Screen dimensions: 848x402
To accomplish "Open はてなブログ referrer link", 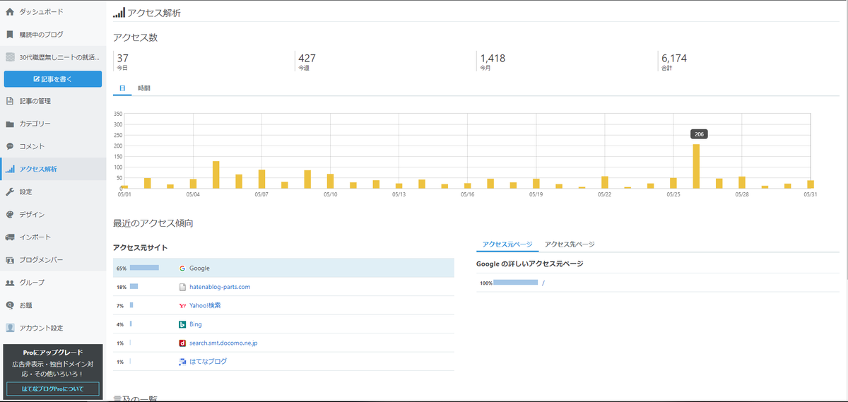I will 208,362.
